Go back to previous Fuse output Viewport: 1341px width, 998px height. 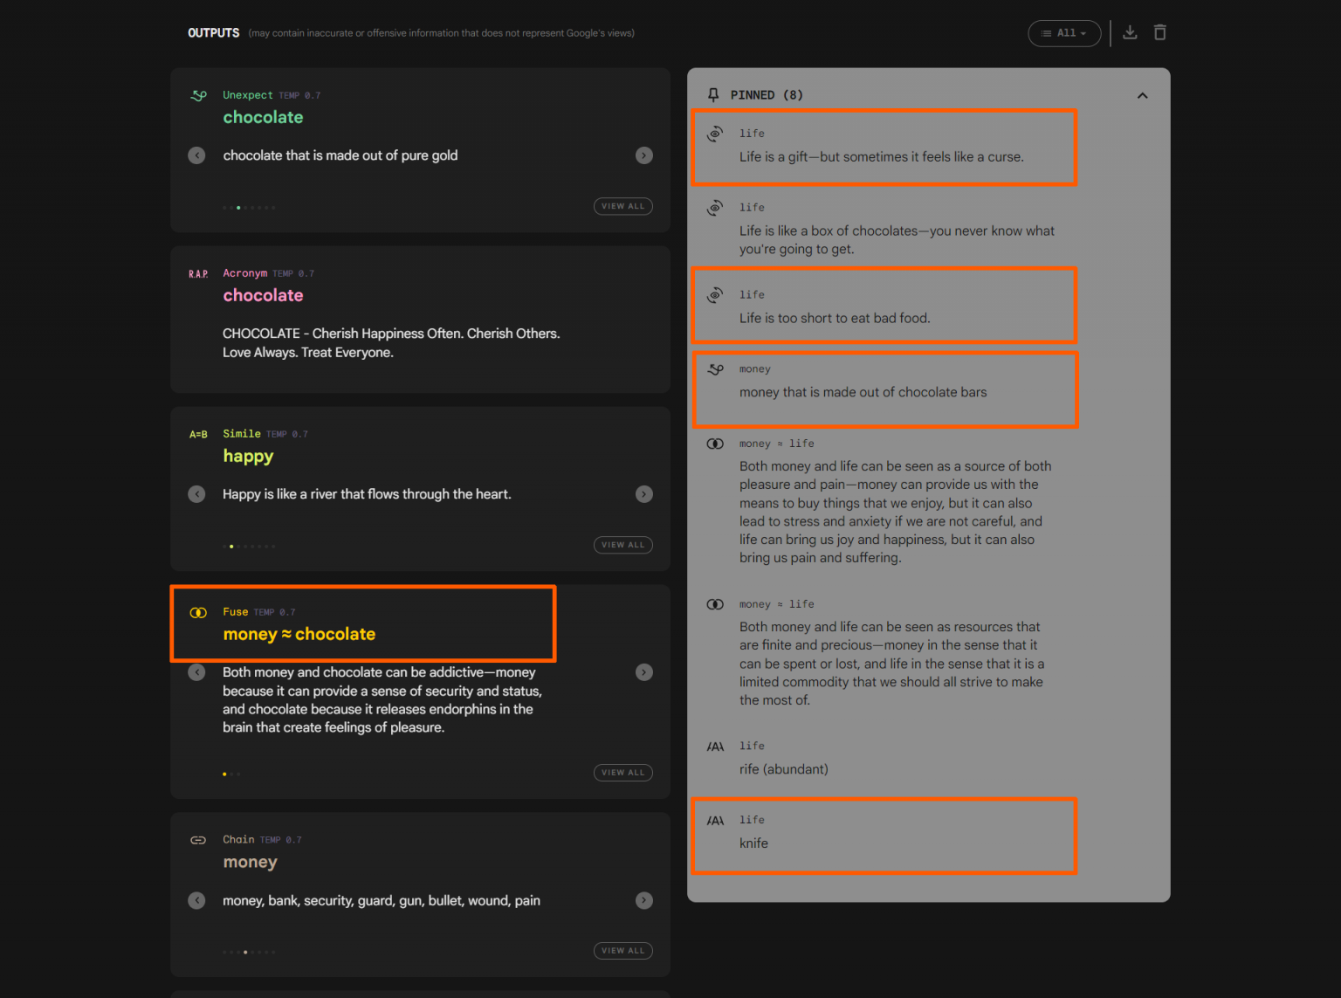pyautogui.click(x=197, y=672)
